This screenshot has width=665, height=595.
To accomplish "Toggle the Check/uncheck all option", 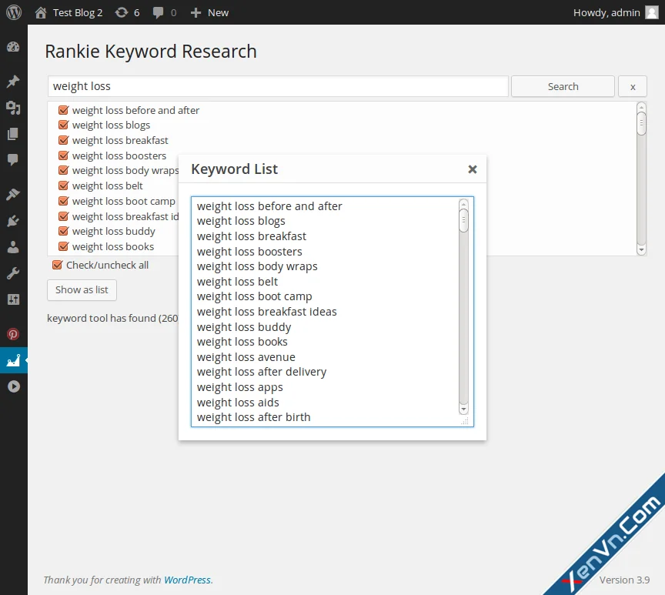I will pos(57,264).
